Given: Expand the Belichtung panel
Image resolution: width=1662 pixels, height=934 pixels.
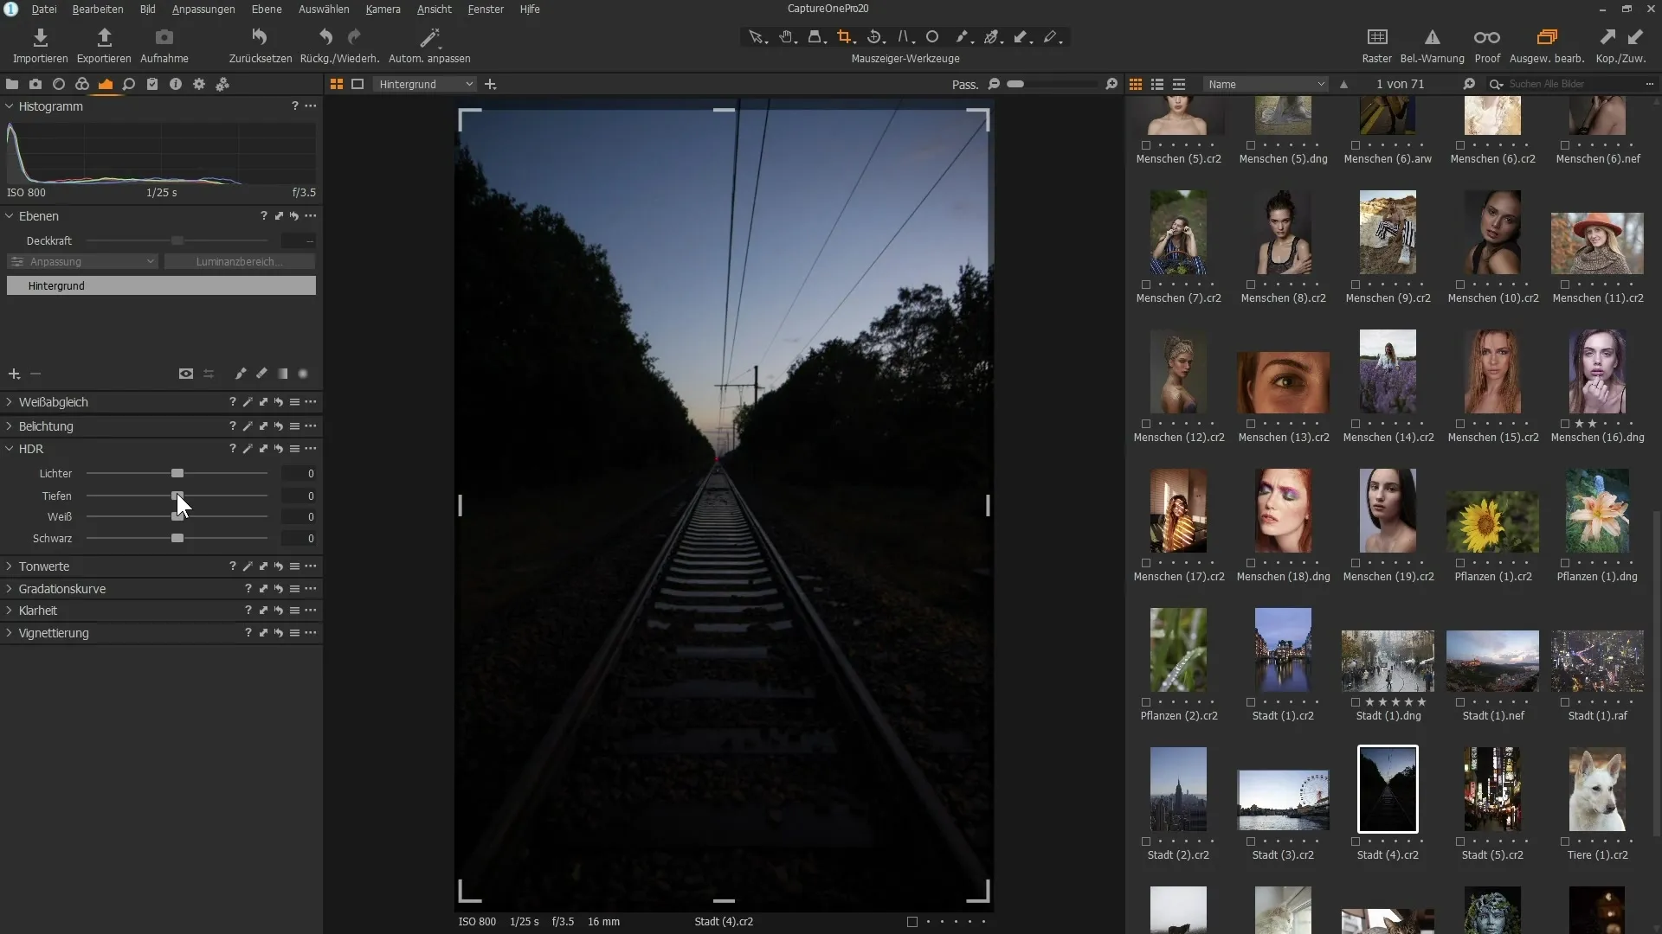Looking at the screenshot, I should (x=10, y=426).
